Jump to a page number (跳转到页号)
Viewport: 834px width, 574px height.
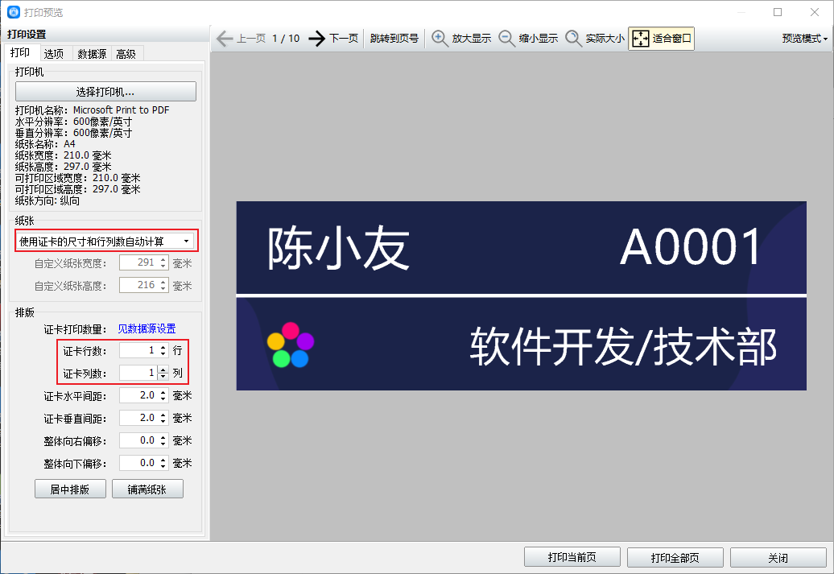(x=394, y=38)
